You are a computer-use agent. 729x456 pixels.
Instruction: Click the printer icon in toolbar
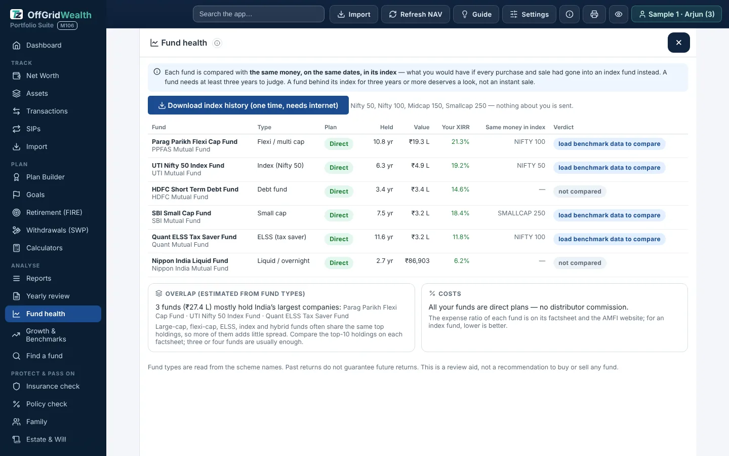[594, 14]
